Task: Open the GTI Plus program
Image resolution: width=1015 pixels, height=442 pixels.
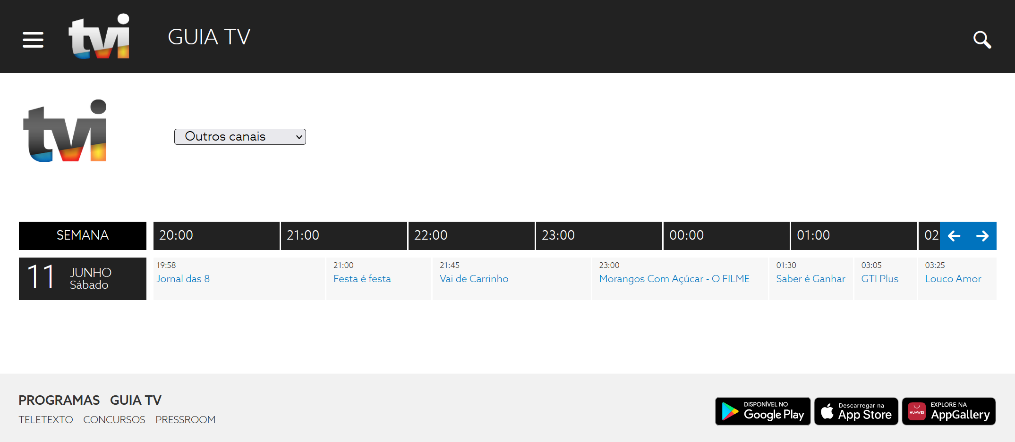Action: point(879,279)
